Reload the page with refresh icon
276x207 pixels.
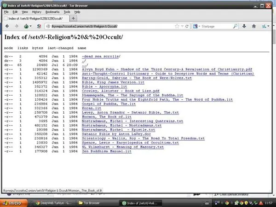pos(187,26)
